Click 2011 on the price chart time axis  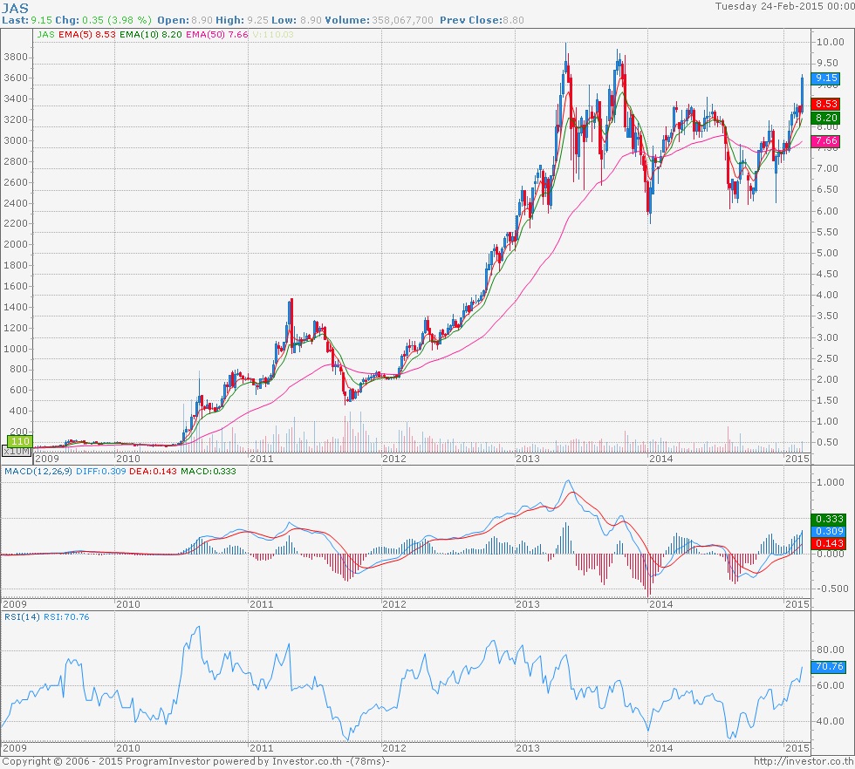(x=261, y=459)
